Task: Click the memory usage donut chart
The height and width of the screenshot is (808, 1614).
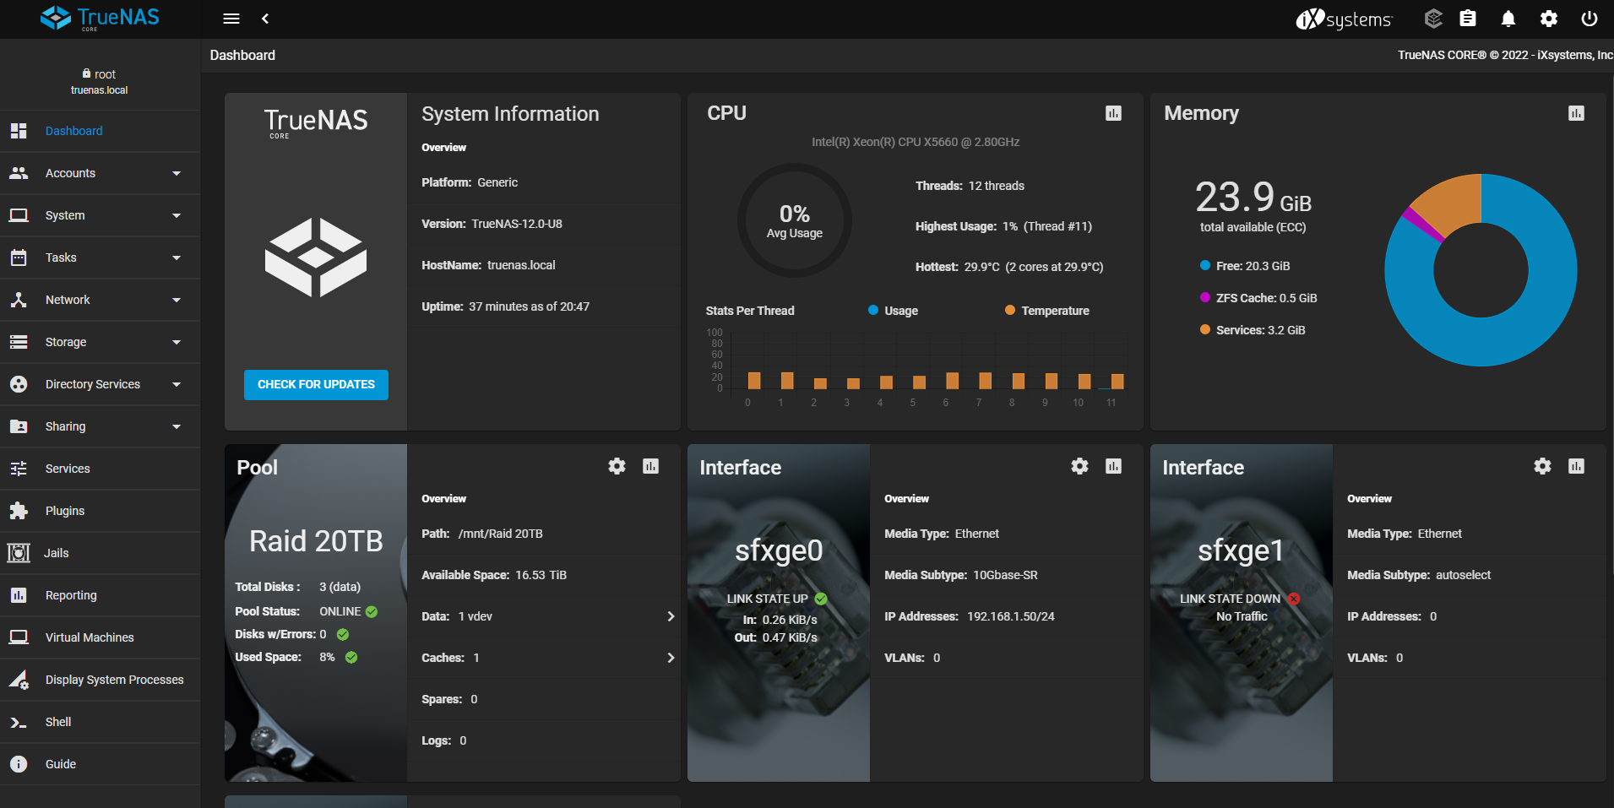Action: (x=1481, y=270)
